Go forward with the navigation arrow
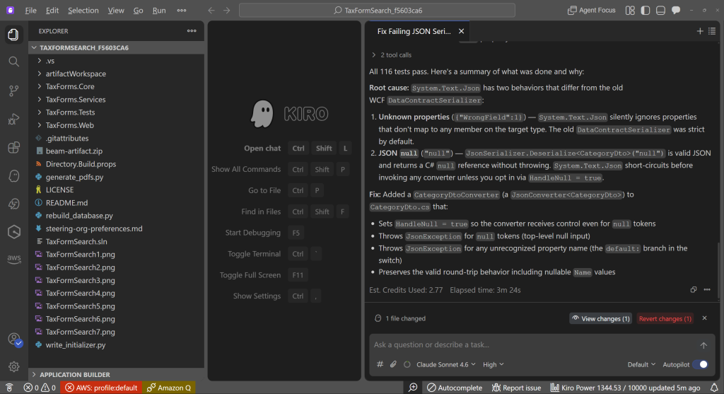 [x=227, y=10]
